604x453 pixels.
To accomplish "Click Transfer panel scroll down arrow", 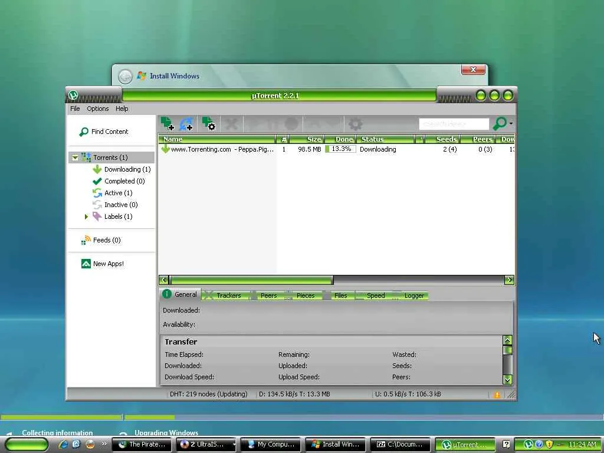I will [508, 380].
